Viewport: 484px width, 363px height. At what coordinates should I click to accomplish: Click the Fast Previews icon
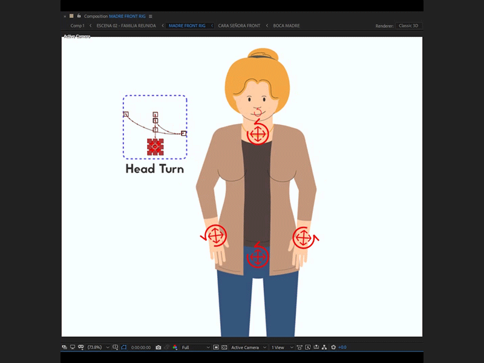[308, 347]
